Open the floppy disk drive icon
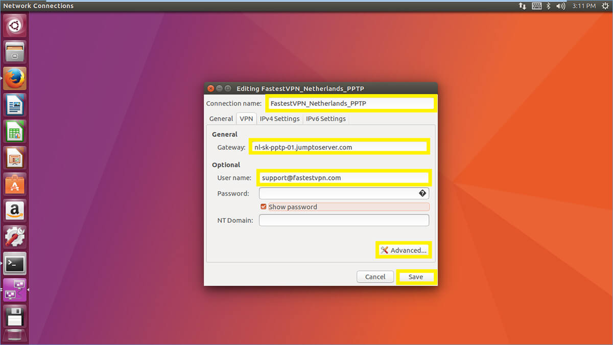Image resolution: width=613 pixels, height=345 pixels. [x=15, y=317]
